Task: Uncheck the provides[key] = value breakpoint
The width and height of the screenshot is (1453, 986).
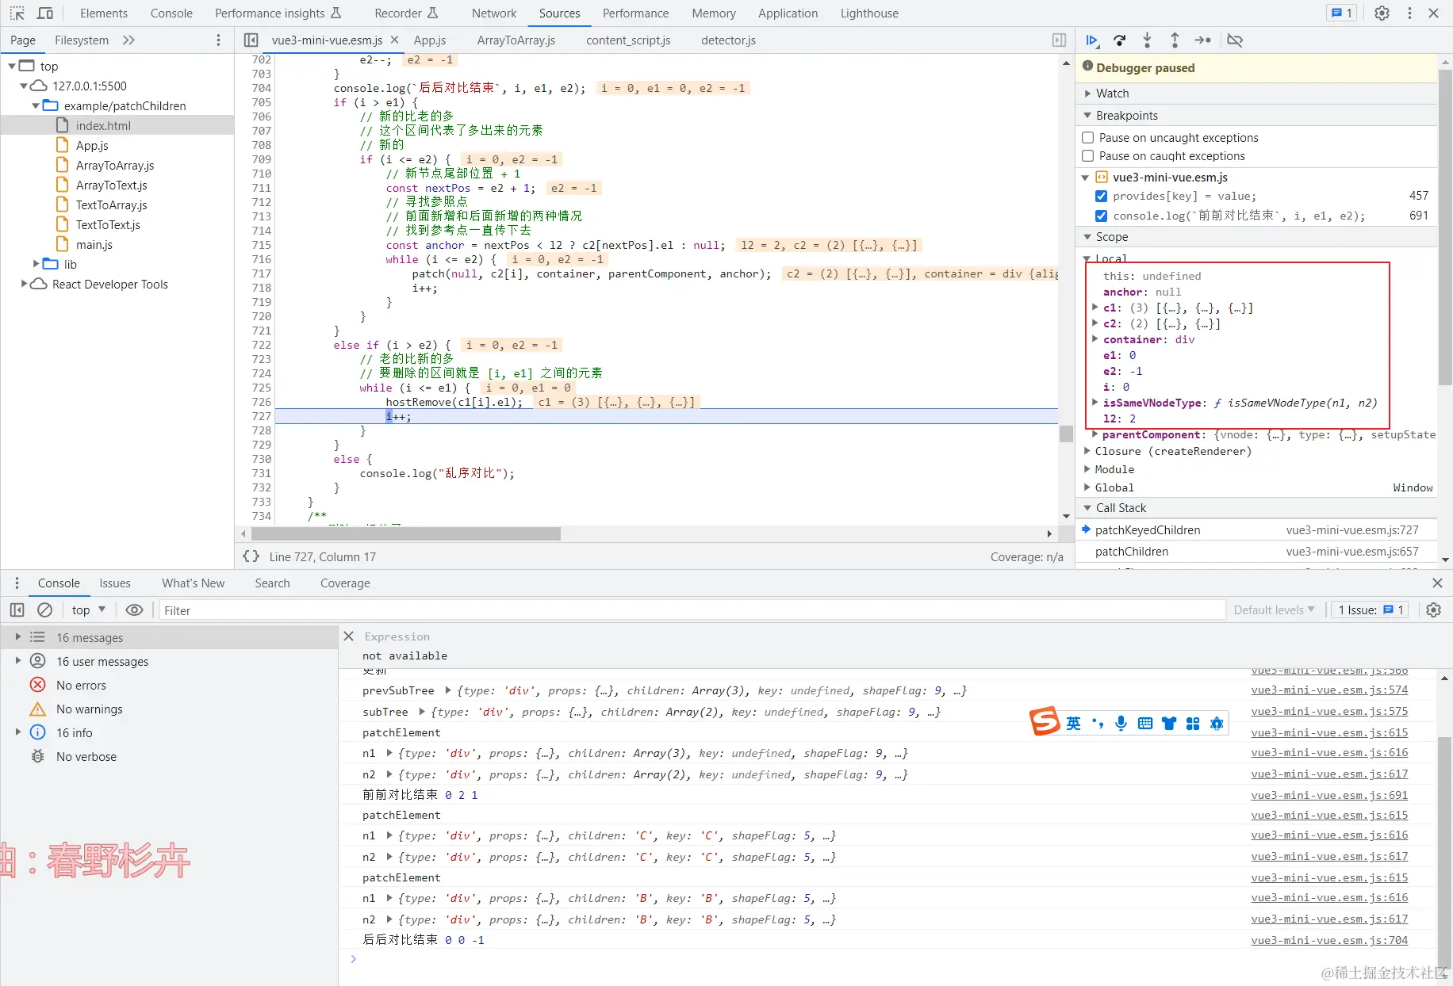Action: click(1101, 196)
